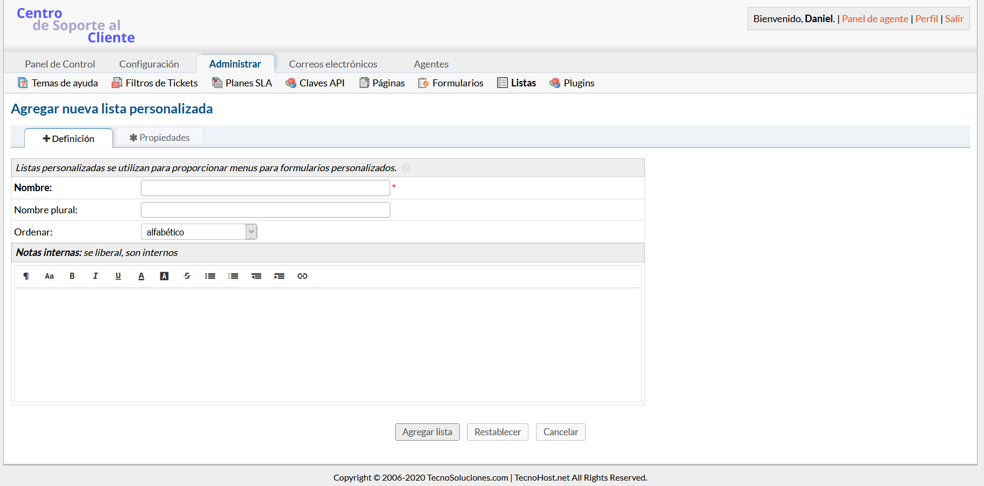Open the paragraph format icon
984x486 pixels.
[26, 276]
